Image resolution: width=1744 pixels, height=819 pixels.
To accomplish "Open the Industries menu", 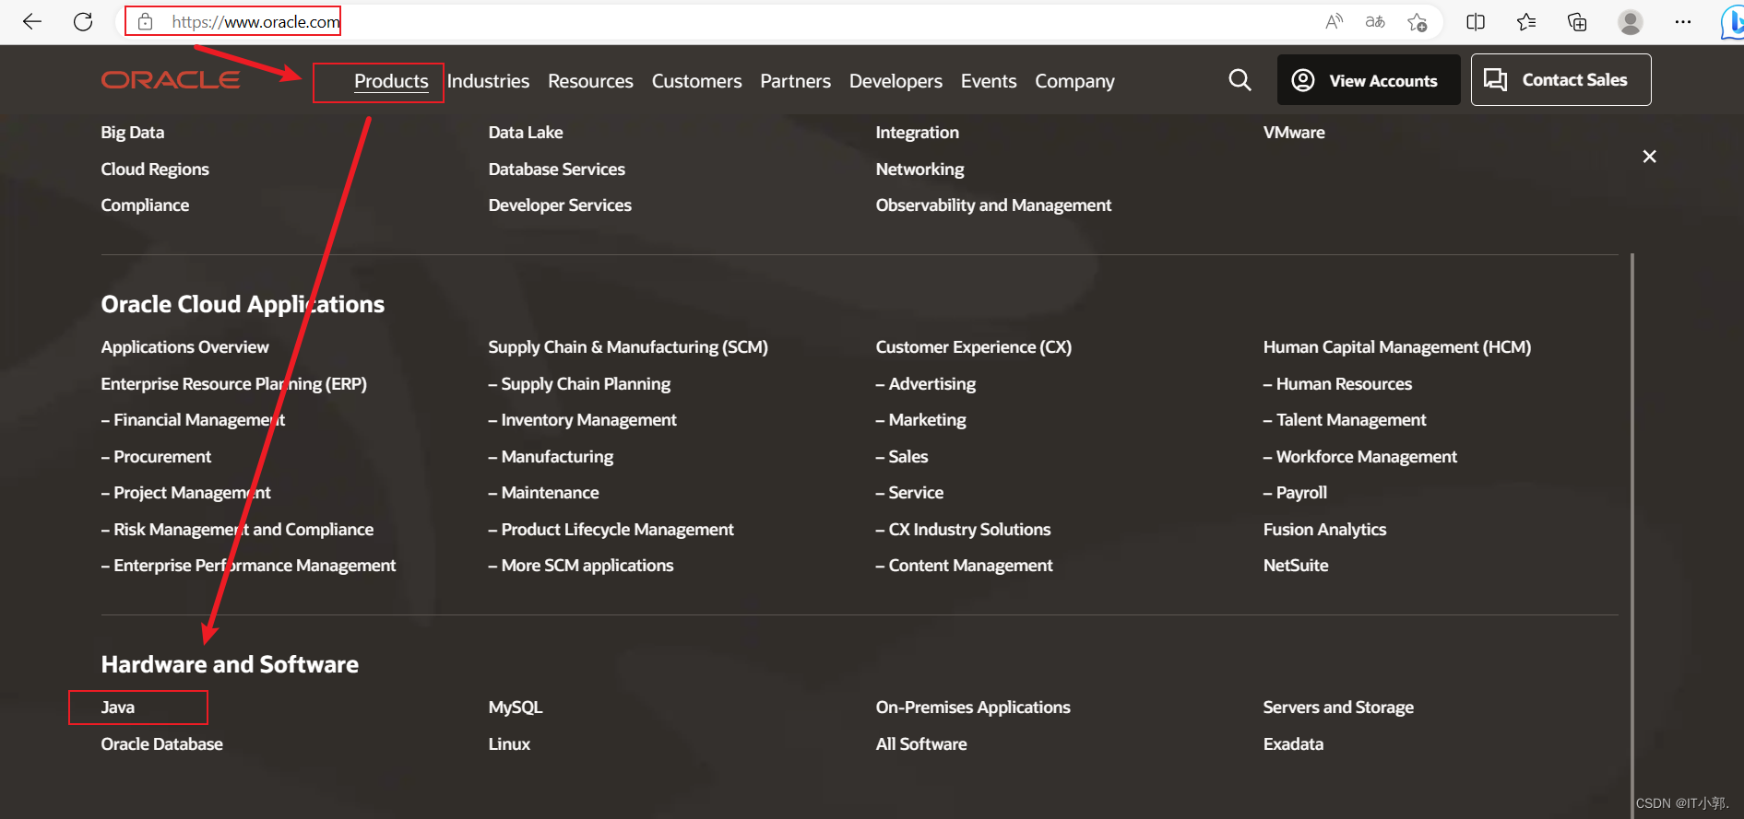I will [488, 81].
